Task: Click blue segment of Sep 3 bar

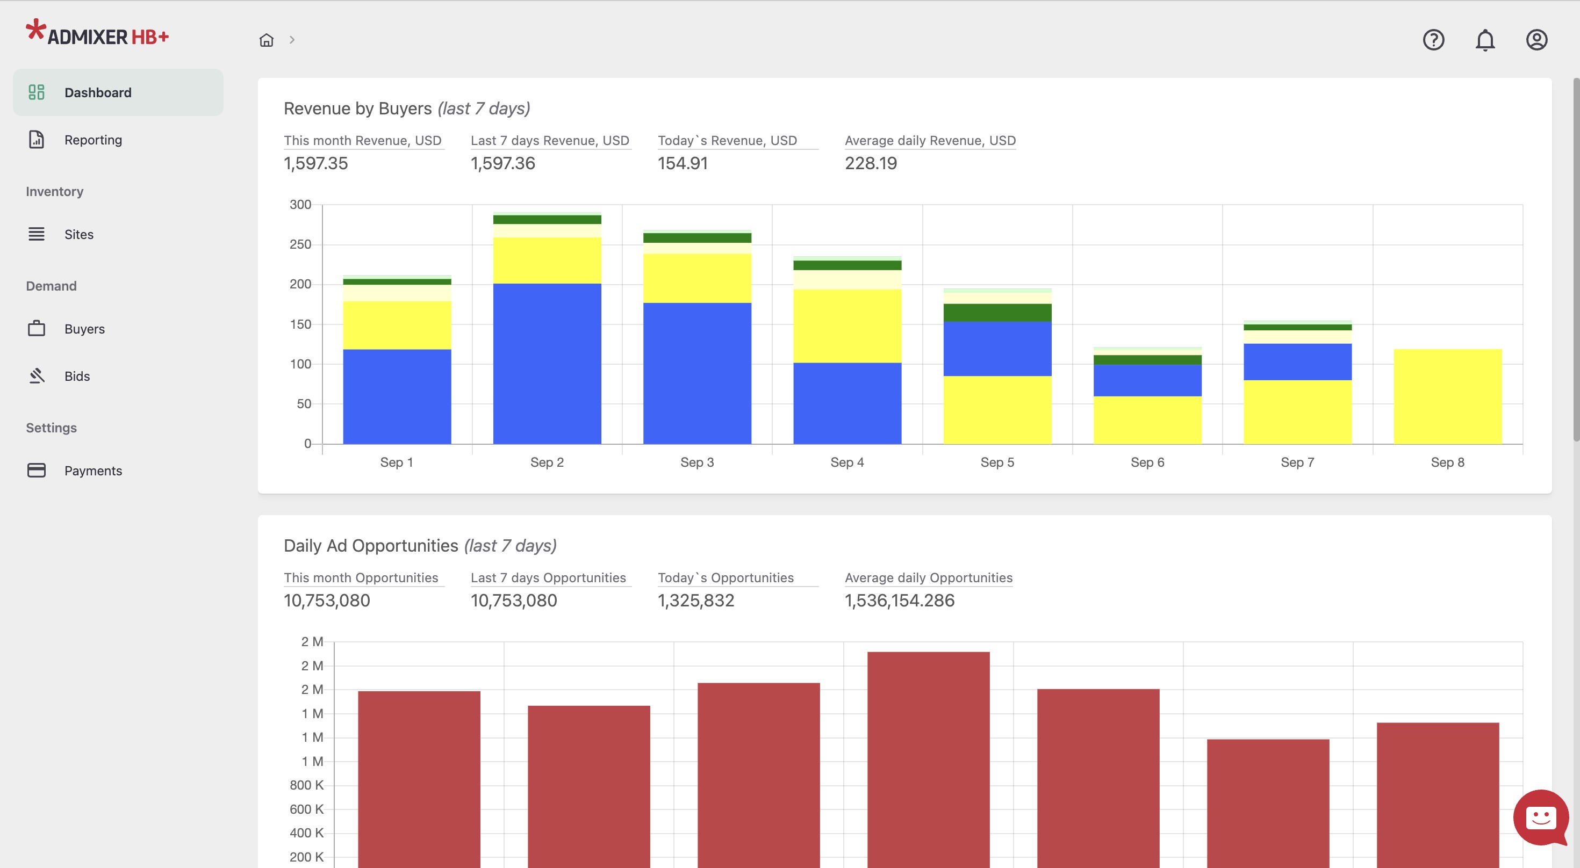Action: 697,373
